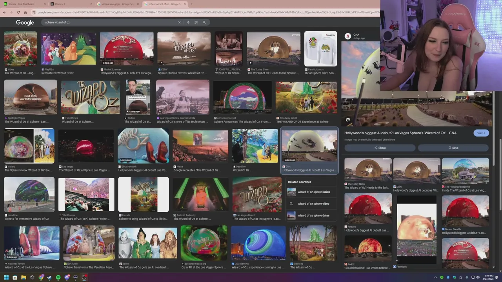This screenshot has width=502, height=282.
Task: Open File Explorer from taskbar
Action: point(24,277)
